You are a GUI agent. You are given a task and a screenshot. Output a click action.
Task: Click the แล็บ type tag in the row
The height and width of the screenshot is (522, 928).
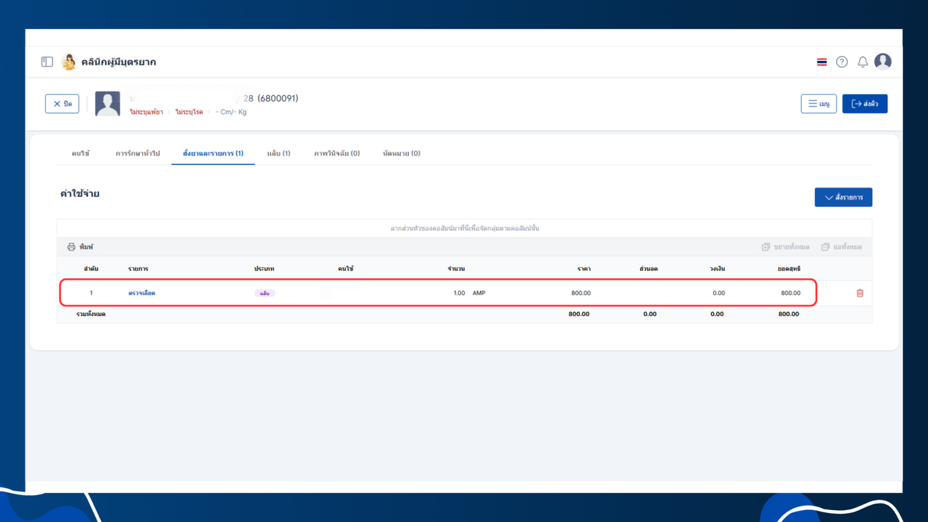(x=264, y=293)
